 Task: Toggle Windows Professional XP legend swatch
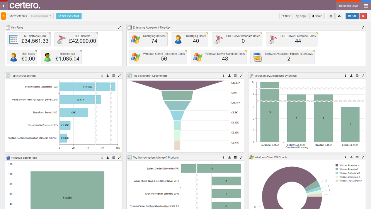click(337, 181)
